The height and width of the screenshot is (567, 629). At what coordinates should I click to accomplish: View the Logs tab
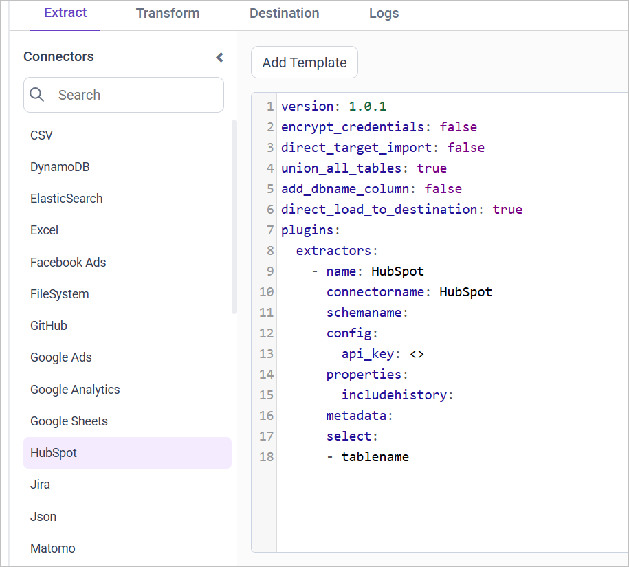click(384, 13)
